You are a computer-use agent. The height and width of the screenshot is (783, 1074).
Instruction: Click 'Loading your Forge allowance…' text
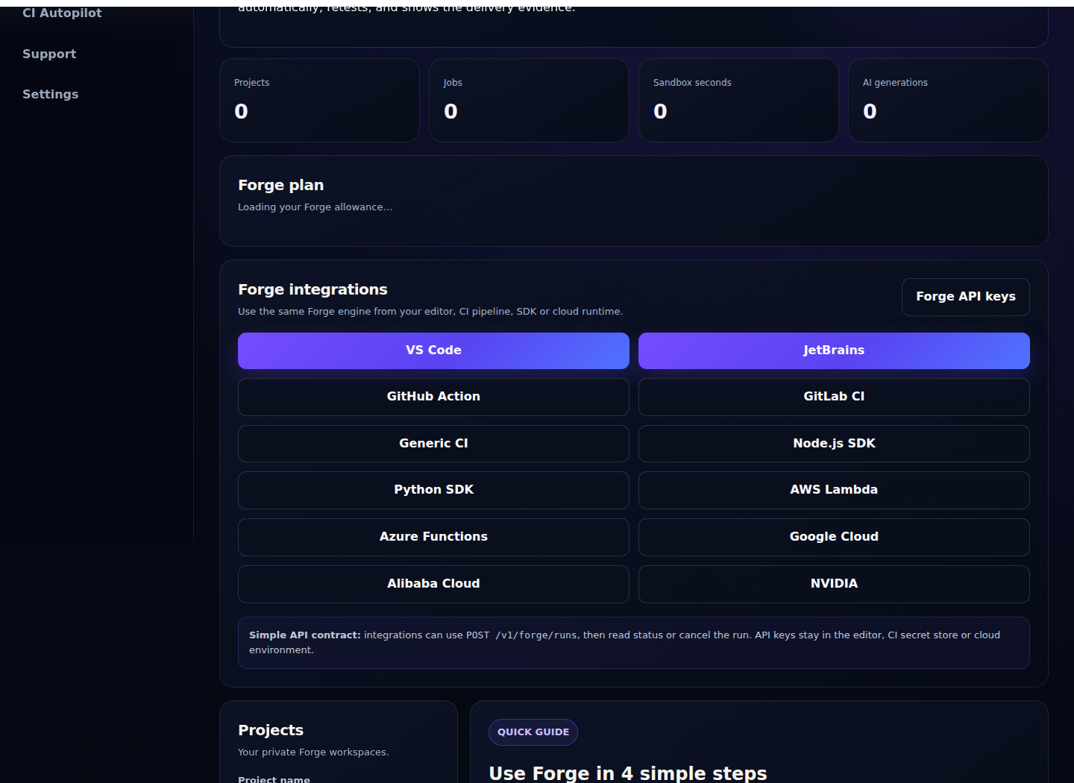click(x=315, y=207)
